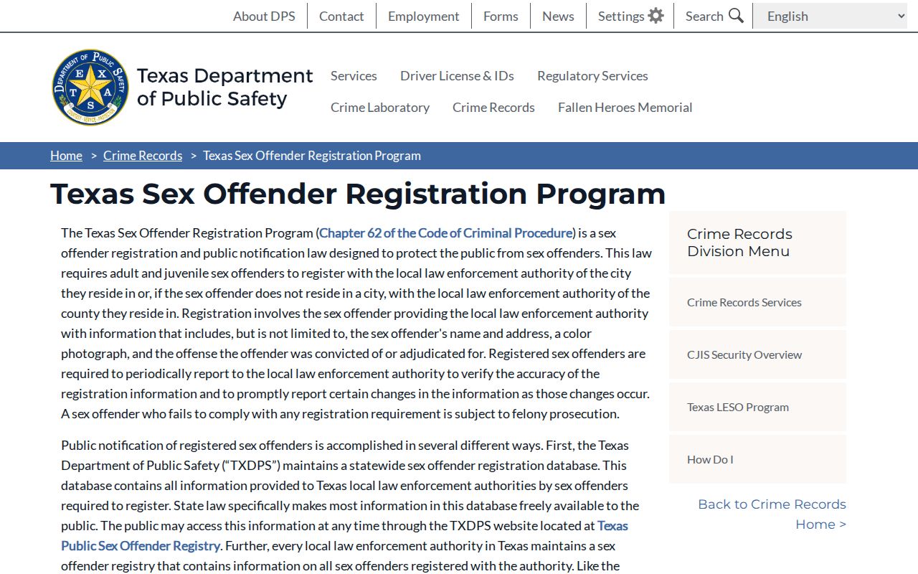918x574 pixels.
Task: Click the Texas Sex Offender Registration Program heading
Action: tap(358, 194)
